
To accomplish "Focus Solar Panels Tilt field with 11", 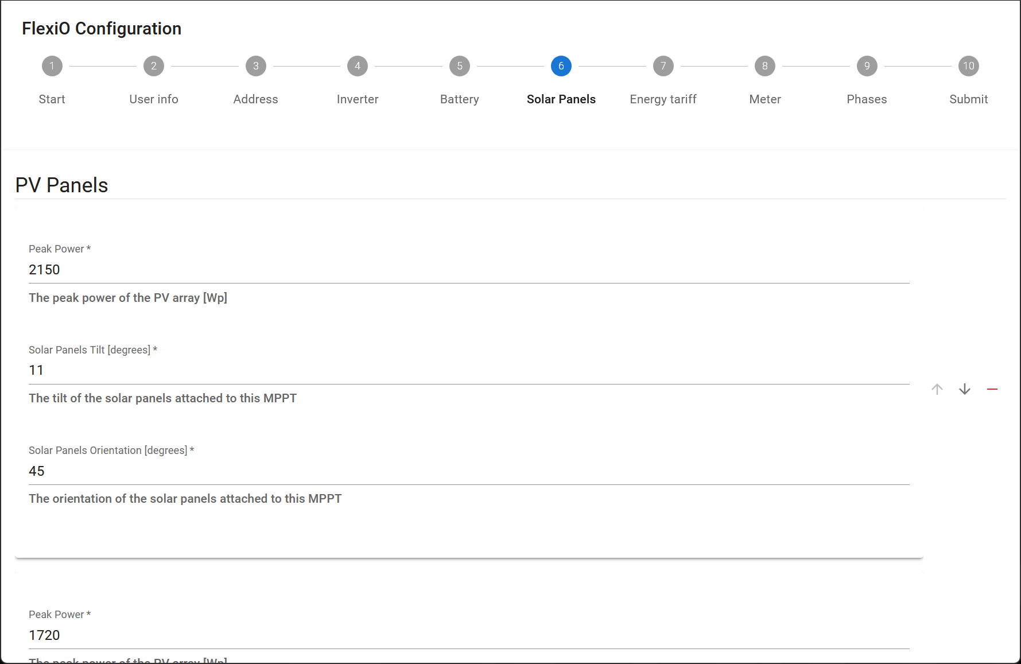I will 468,370.
